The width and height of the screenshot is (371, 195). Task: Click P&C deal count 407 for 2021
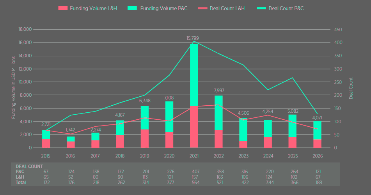196,172
